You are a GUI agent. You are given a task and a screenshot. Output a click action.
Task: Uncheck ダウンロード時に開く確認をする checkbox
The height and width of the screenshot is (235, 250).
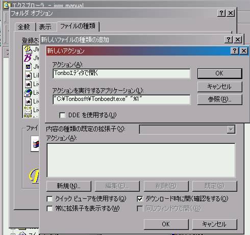[140, 199]
